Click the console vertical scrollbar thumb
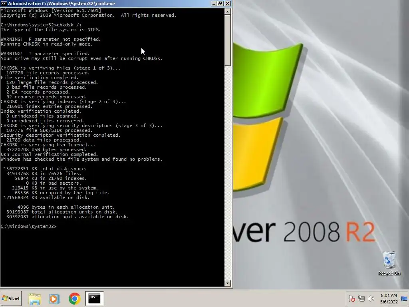This screenshot has width=409, height=307. tap(227, 40)
